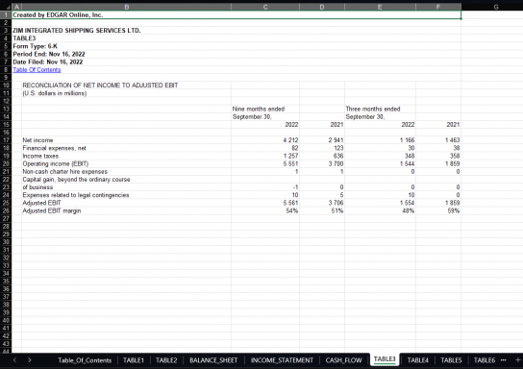Select row 17 header

pos(6,140)
